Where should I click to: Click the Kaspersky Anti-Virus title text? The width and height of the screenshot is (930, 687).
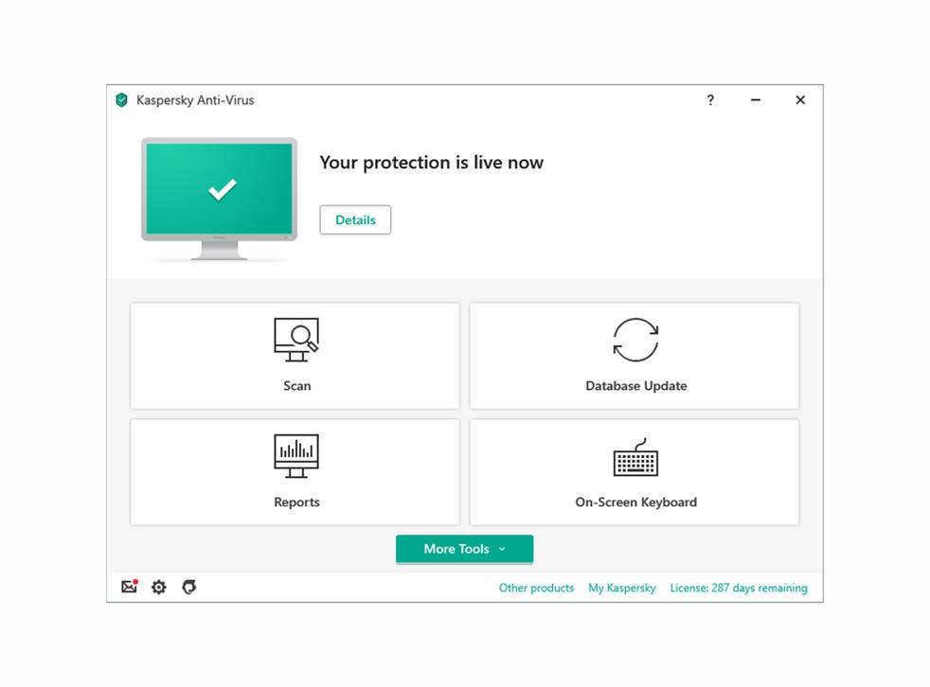click(x=195, y=100)
